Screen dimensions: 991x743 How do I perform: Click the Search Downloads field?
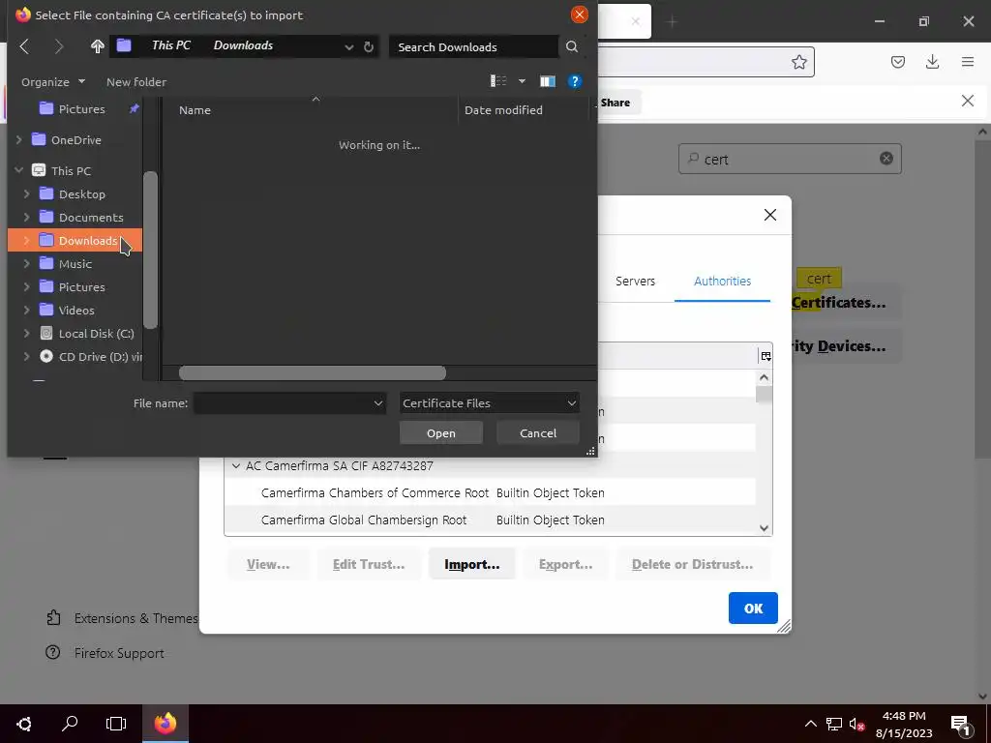(x=474, y=46)
